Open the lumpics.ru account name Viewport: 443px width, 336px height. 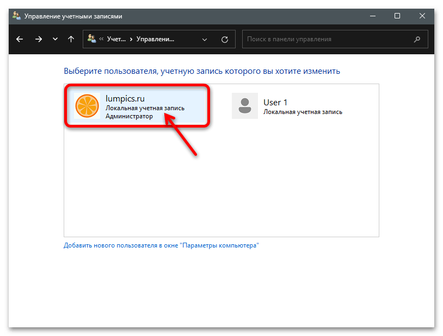click(x=126, y=99)
